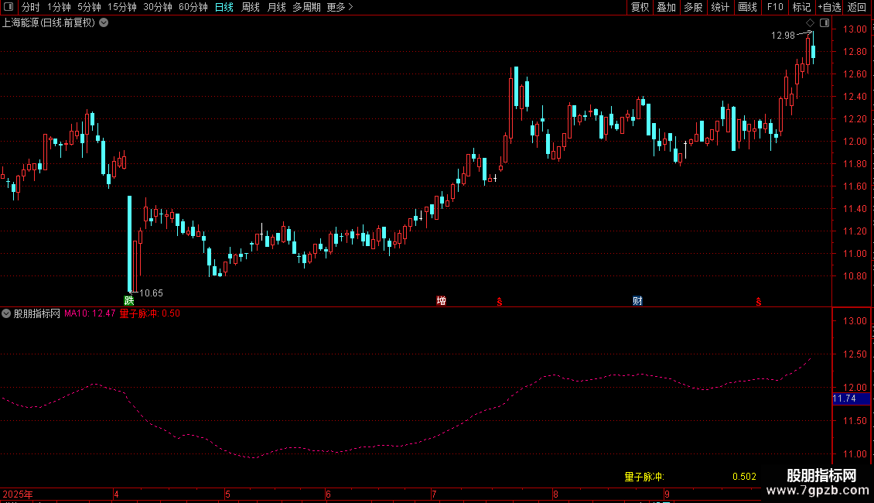Open 多股 multi-stock view
874x503 pixels.
click(694, 7)
